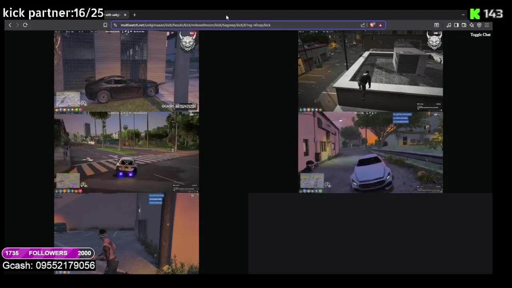Click the Kick viewer count 143 overlay

pos(493,14)
